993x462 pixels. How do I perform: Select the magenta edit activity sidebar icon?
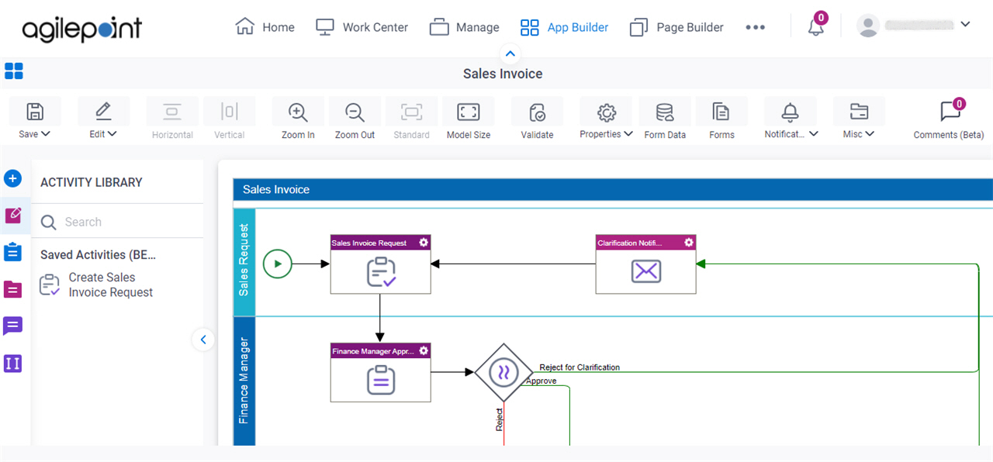pyautogui.click(x=13, y=215)
